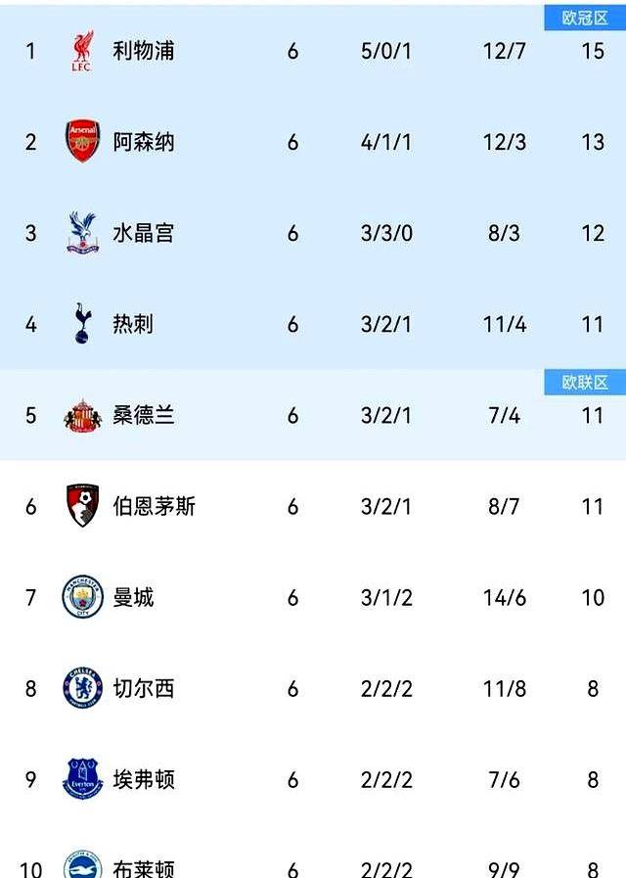Open the Bournemouth club badge

(82, 506)
